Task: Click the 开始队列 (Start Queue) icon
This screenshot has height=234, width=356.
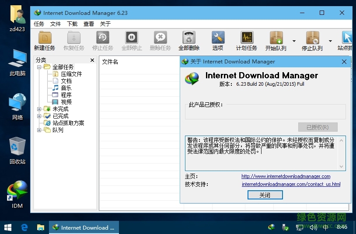Action: pos(276,38)
